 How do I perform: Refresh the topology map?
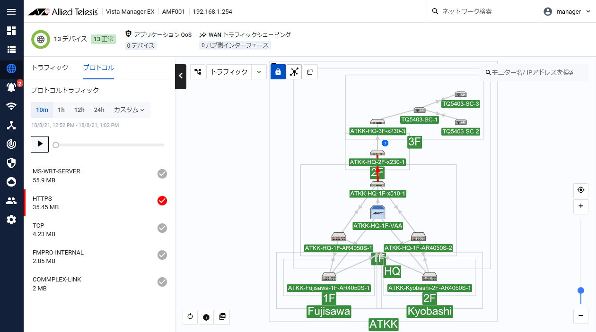coord(190,317)
